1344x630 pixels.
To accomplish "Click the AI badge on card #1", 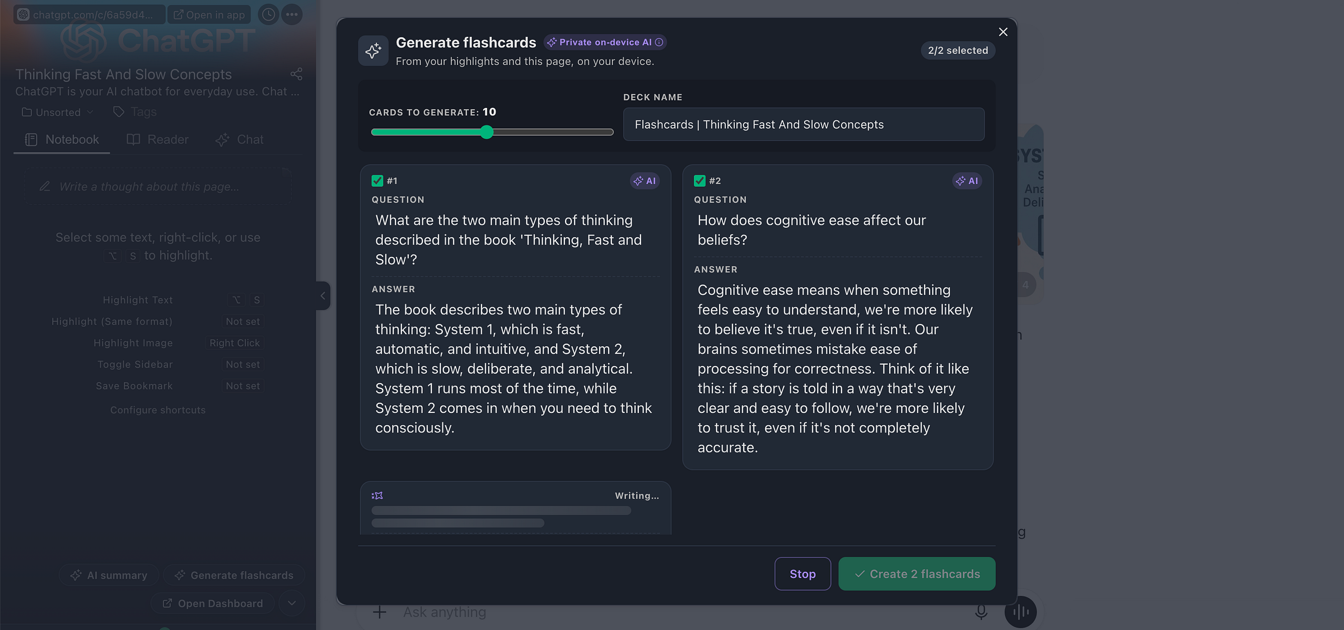I will tap(645, 181).
